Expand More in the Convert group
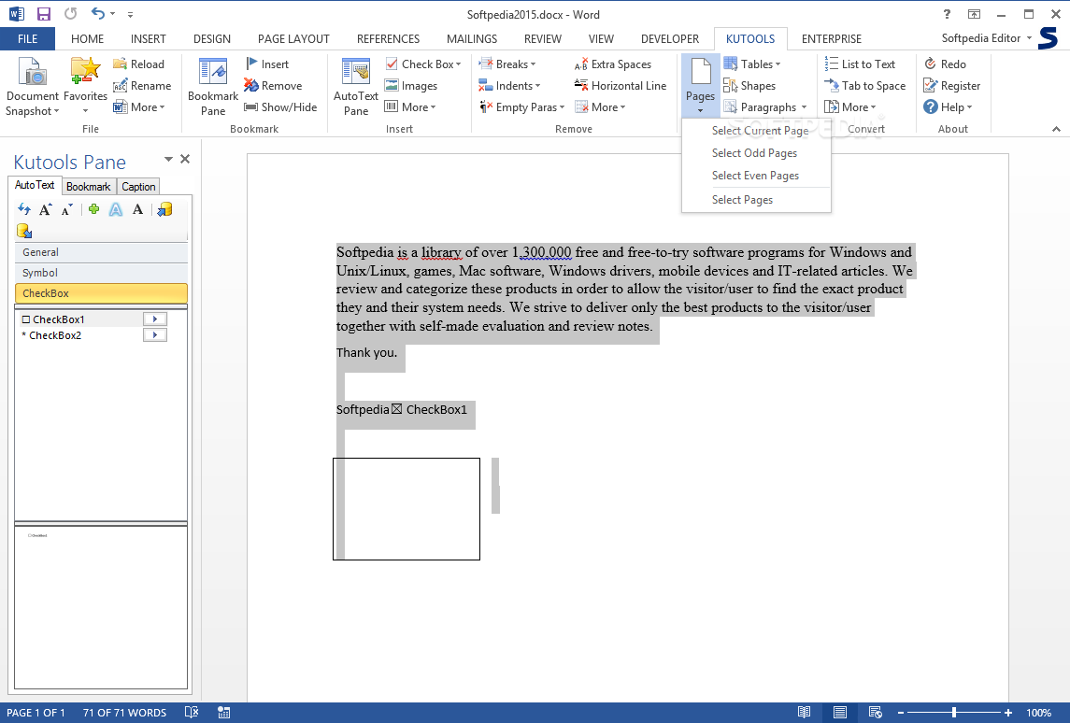 click(x=850, y=107)
